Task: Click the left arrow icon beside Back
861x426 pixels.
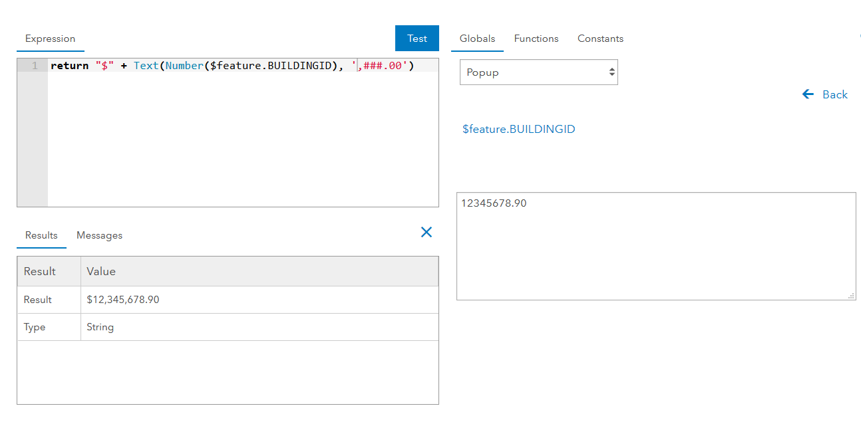Action: [808, 94]
